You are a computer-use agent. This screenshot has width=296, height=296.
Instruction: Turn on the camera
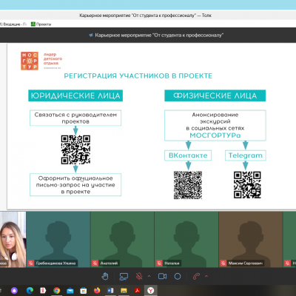162,276
